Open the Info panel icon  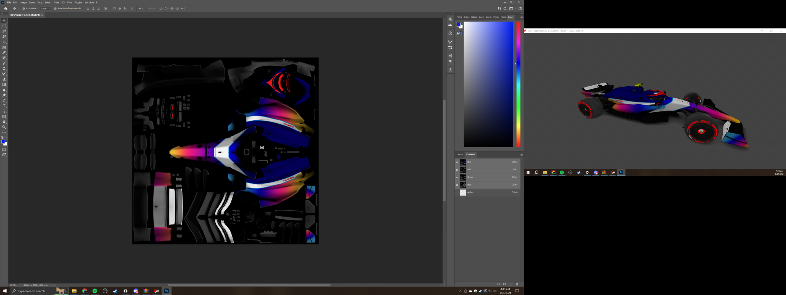450,33
